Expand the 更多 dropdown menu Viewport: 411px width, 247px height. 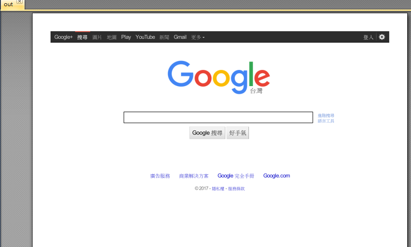coord(198,37)
